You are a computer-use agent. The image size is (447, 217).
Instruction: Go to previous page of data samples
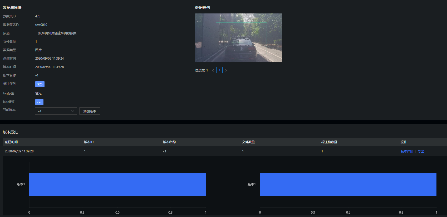213,70
